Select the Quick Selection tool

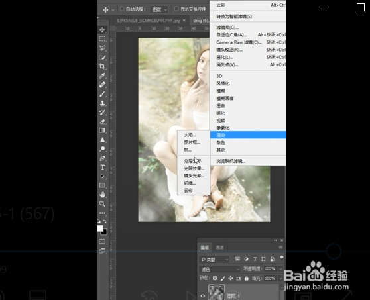click(x=102, y=57)
